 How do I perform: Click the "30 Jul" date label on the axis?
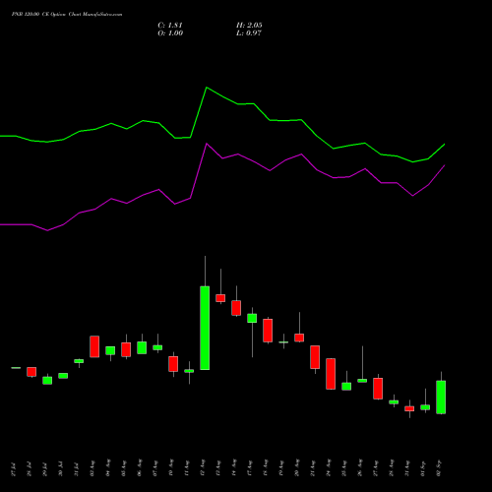point(60,469)
